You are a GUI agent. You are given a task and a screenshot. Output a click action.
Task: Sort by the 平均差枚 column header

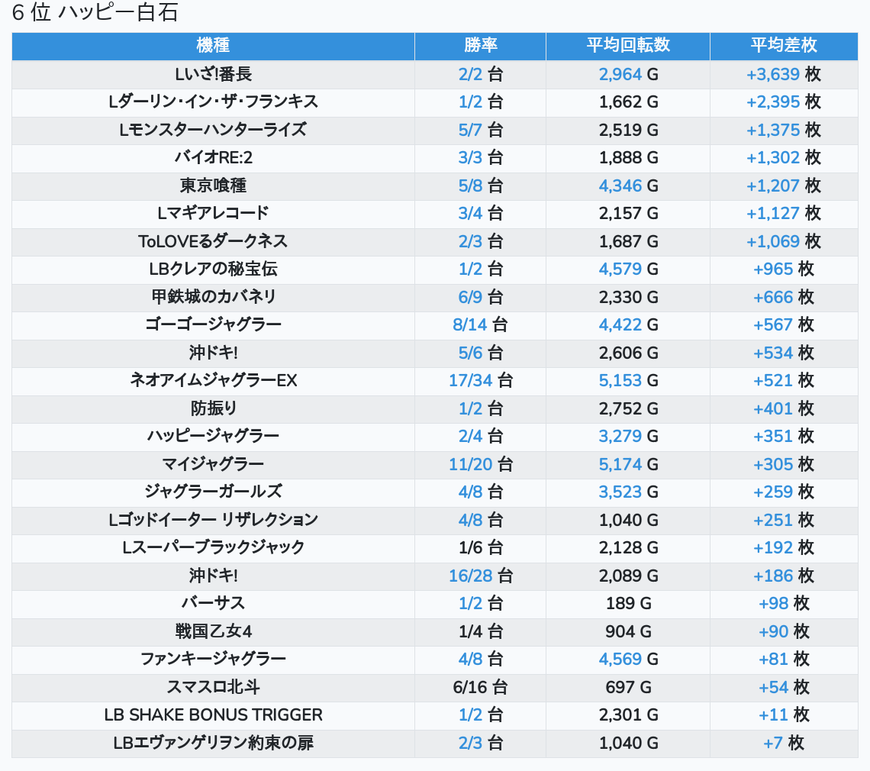783,45
